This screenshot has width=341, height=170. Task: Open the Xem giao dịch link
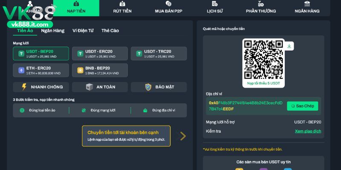(308, 131)
